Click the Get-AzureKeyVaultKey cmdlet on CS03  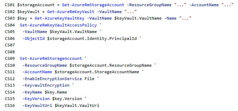tap(59, 18)
